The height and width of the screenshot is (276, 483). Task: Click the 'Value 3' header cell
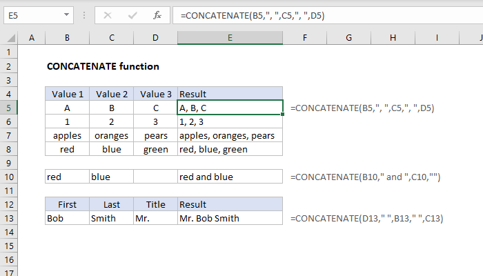click(x=155, y=94)
